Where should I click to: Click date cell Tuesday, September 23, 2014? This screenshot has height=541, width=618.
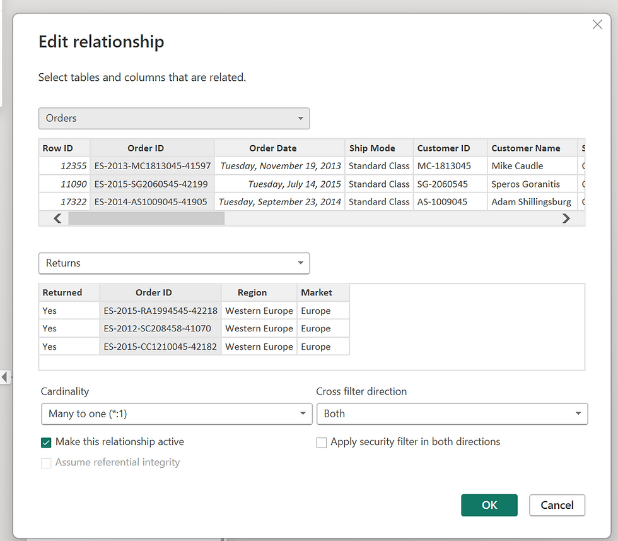click(x=279, y=202)
